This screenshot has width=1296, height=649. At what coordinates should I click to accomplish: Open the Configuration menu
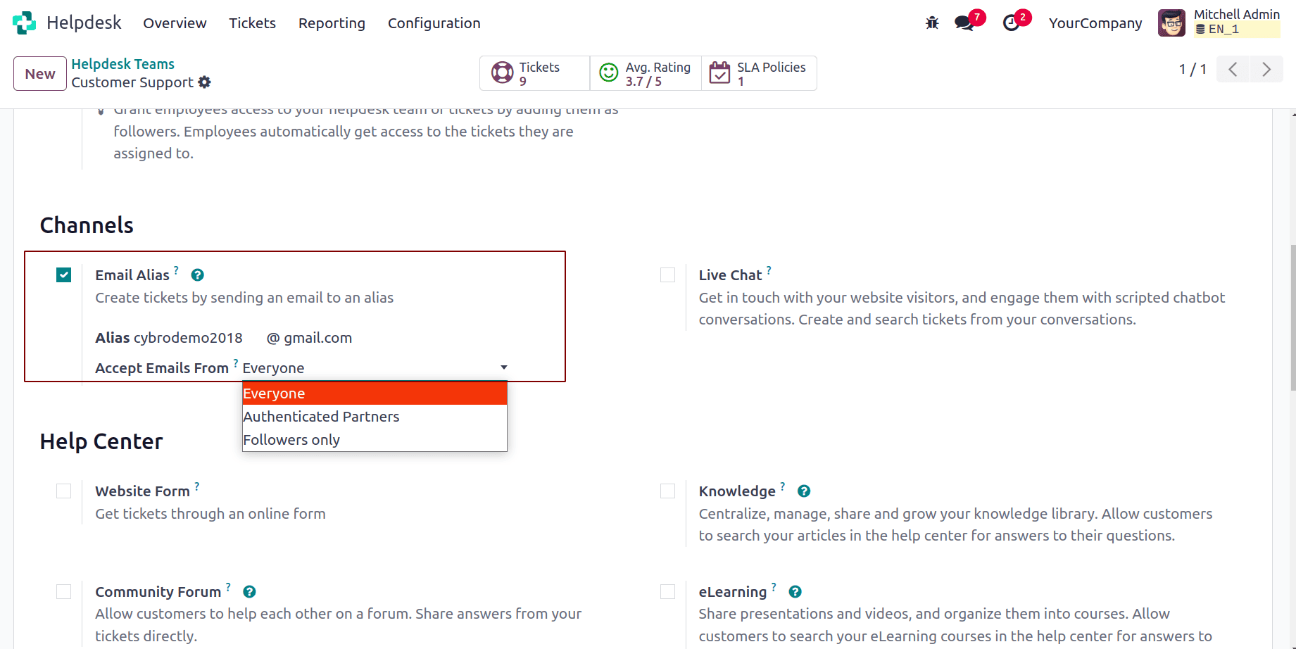click(x=434, y=23)
